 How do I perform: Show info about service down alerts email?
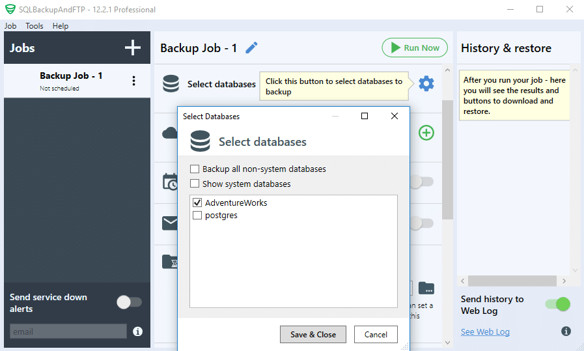point(137,331)
